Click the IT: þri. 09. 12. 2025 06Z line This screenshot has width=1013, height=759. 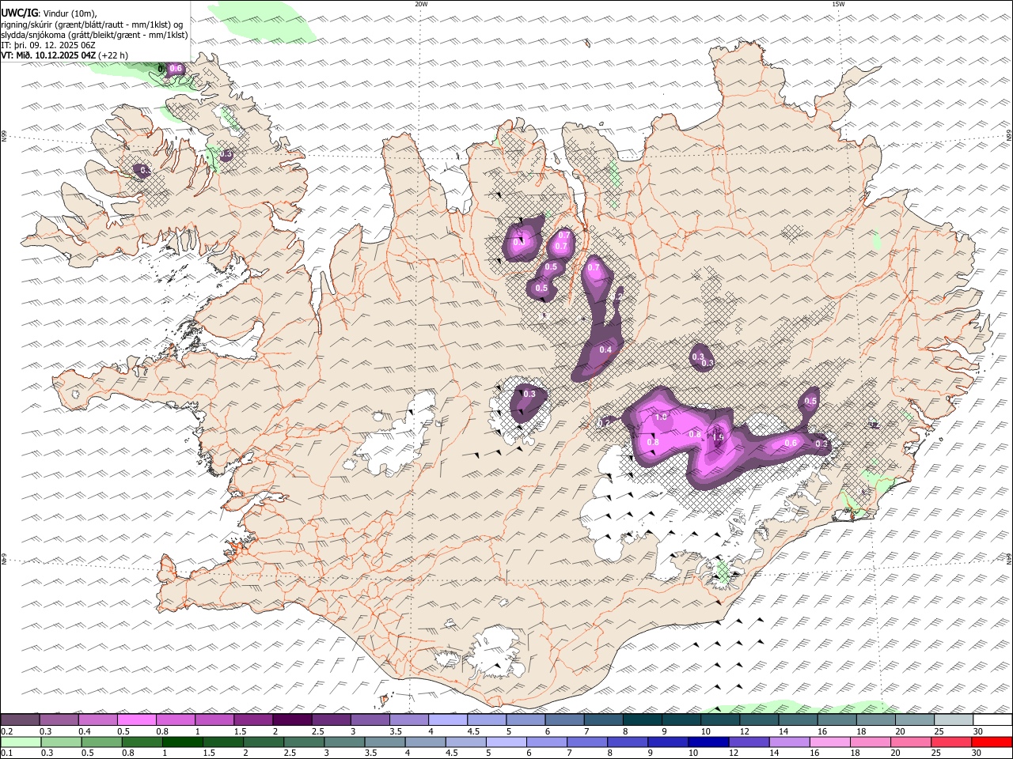(x=48, y=45)
